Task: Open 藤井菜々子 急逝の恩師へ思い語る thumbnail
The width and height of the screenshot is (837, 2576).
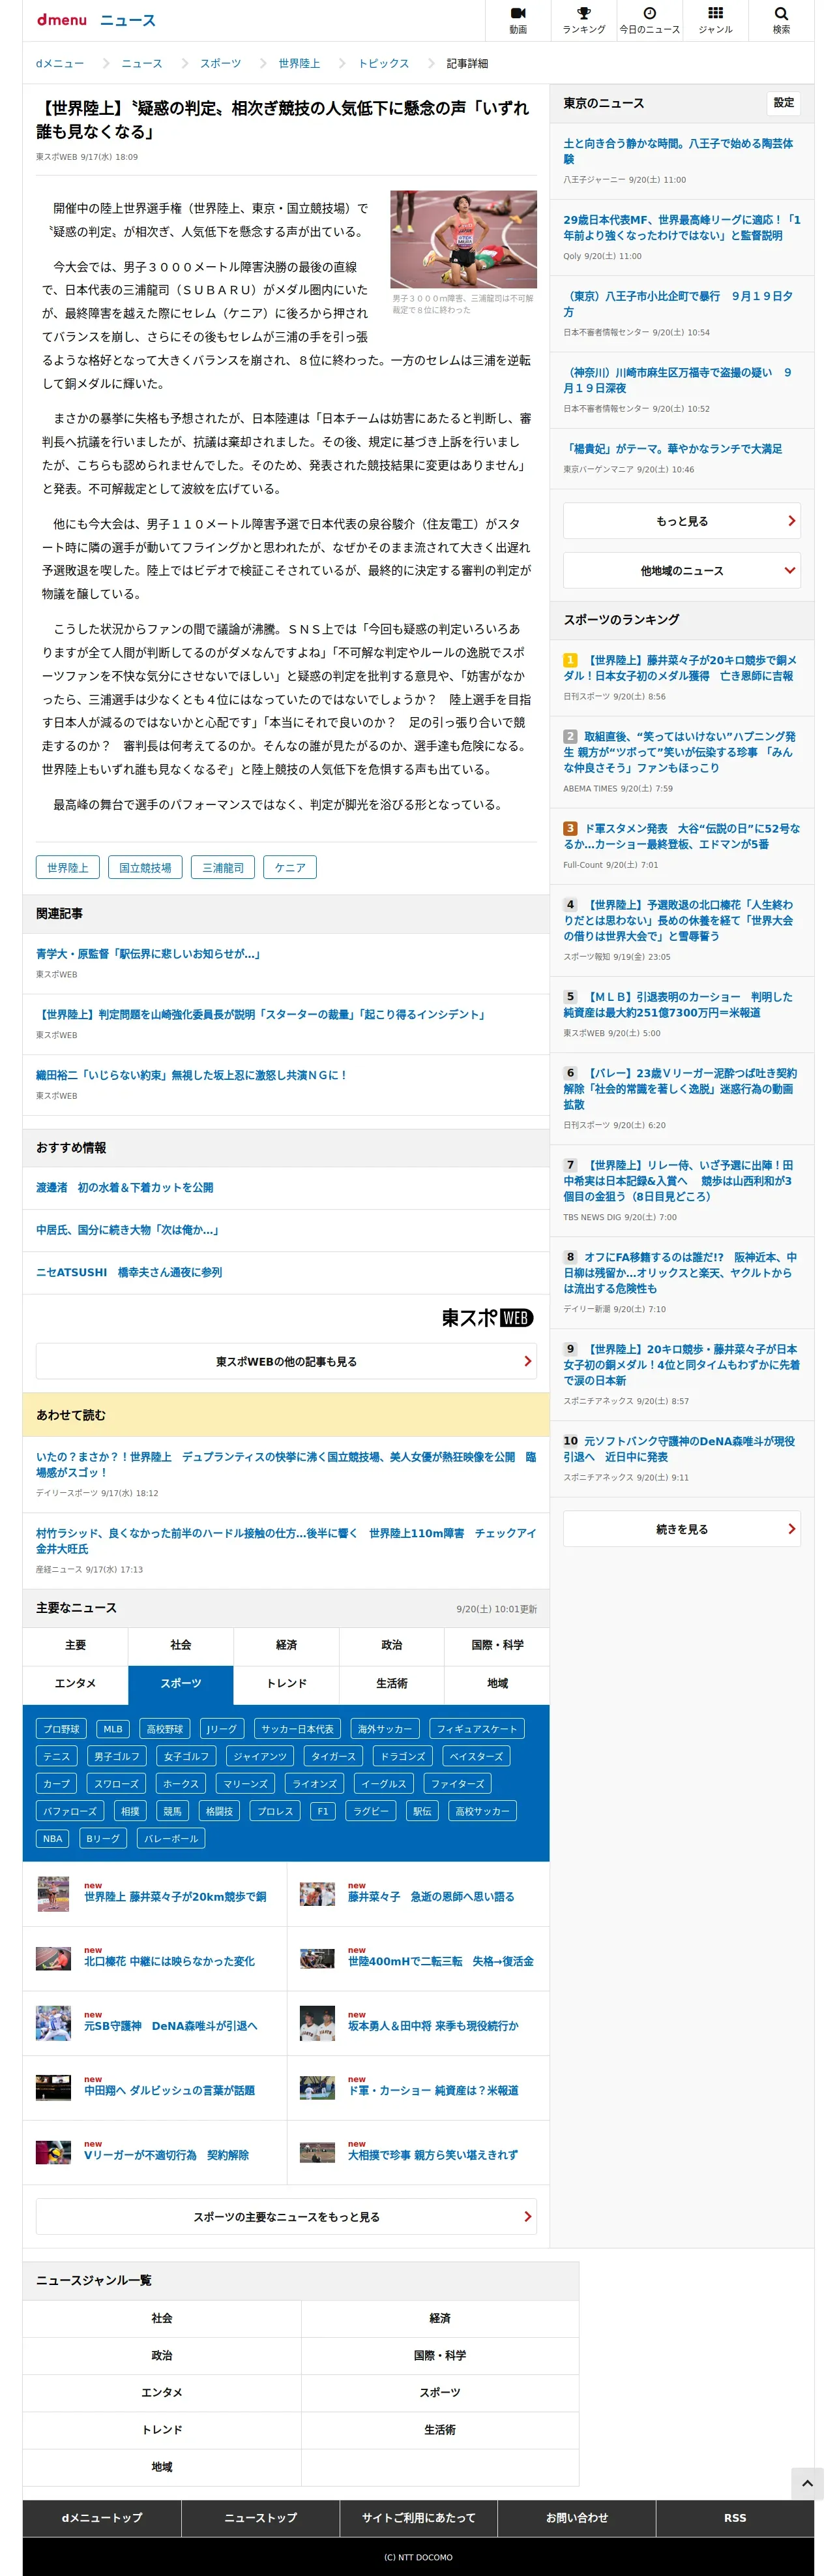Action: click(317, 1894)
